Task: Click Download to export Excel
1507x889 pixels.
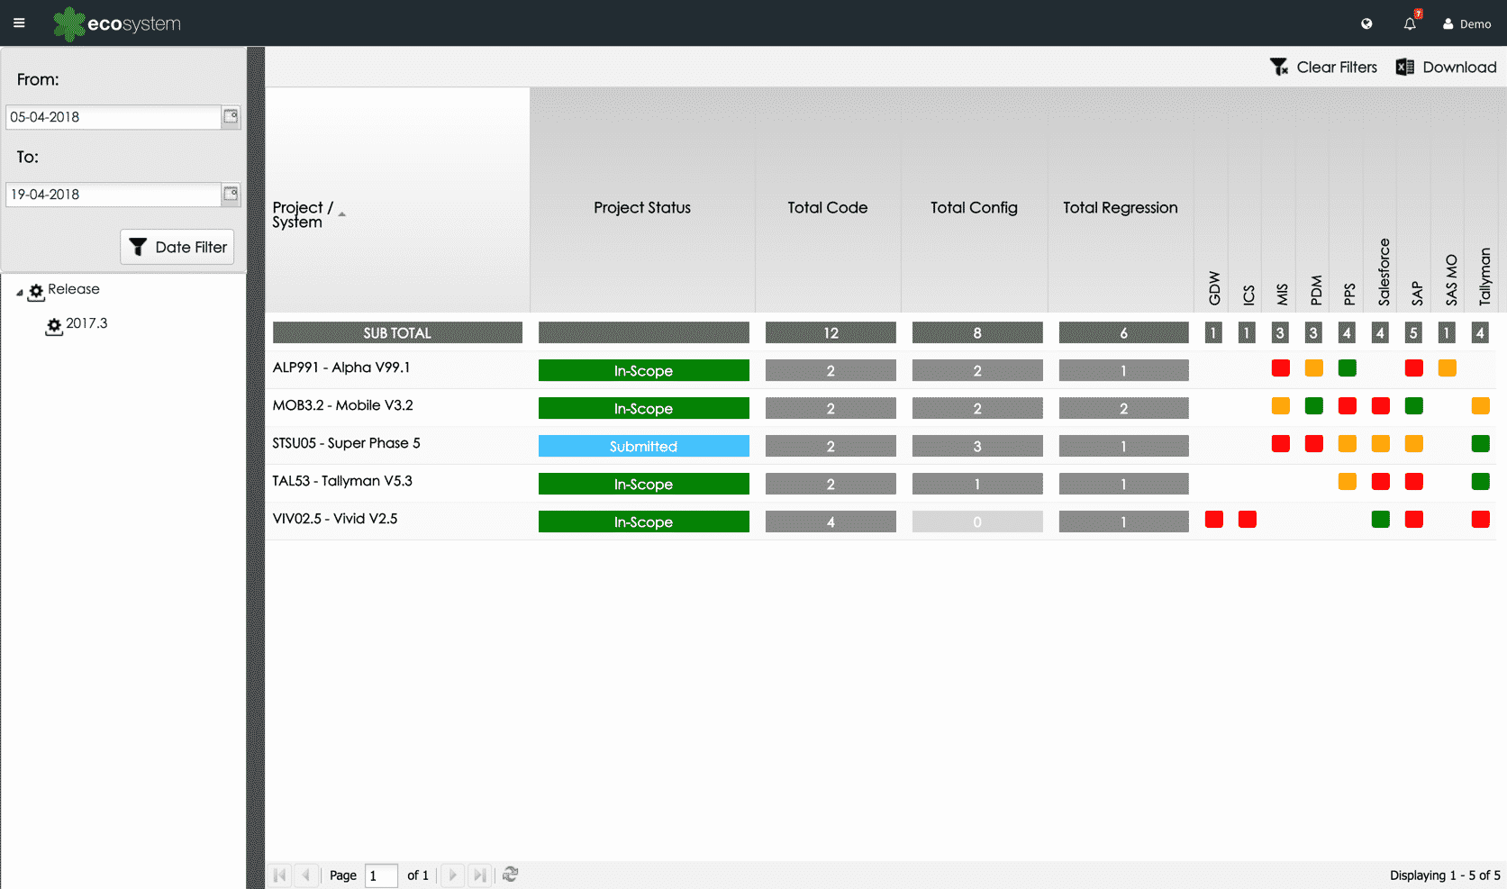Action: point(1446,67)
